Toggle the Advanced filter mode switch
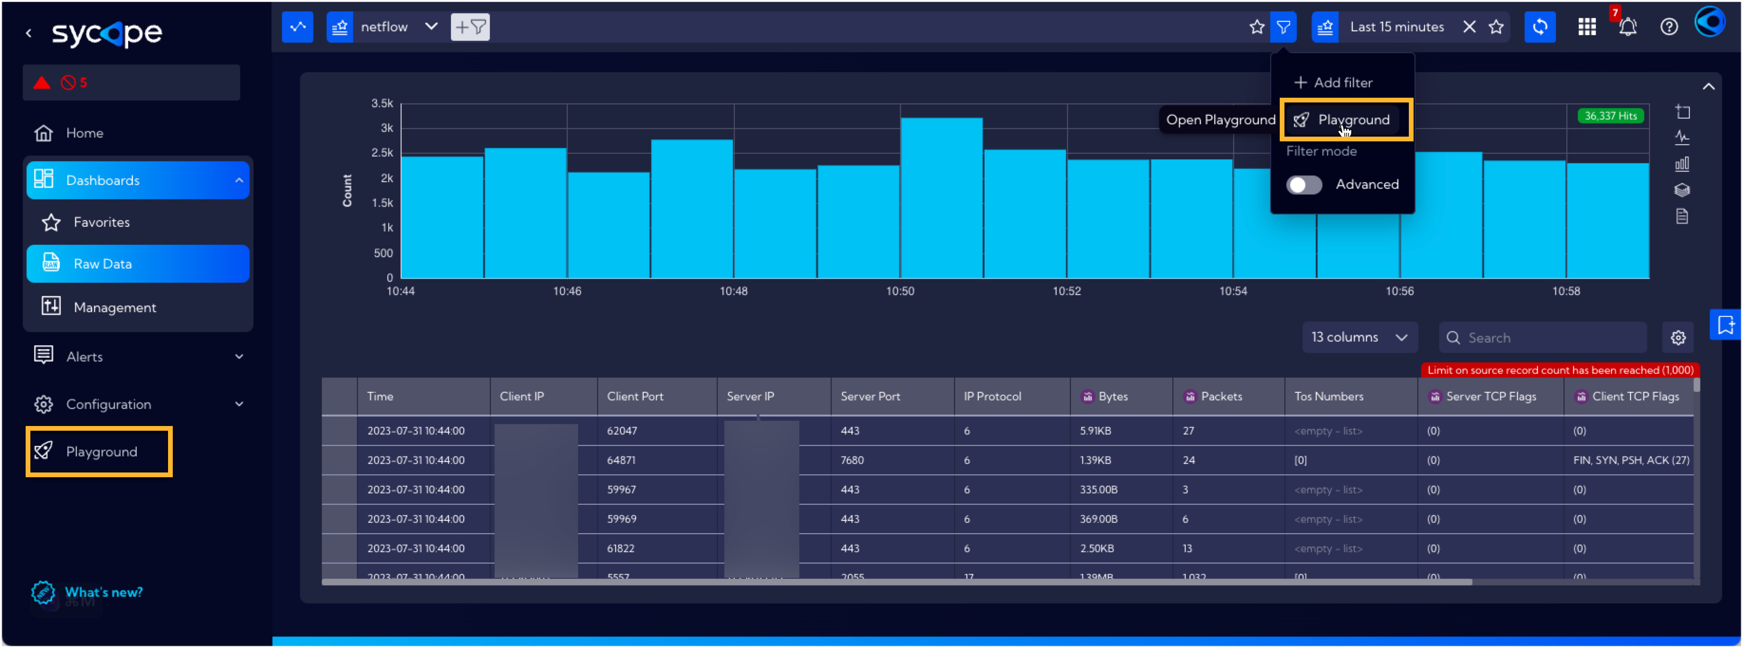 point(1304,185)
